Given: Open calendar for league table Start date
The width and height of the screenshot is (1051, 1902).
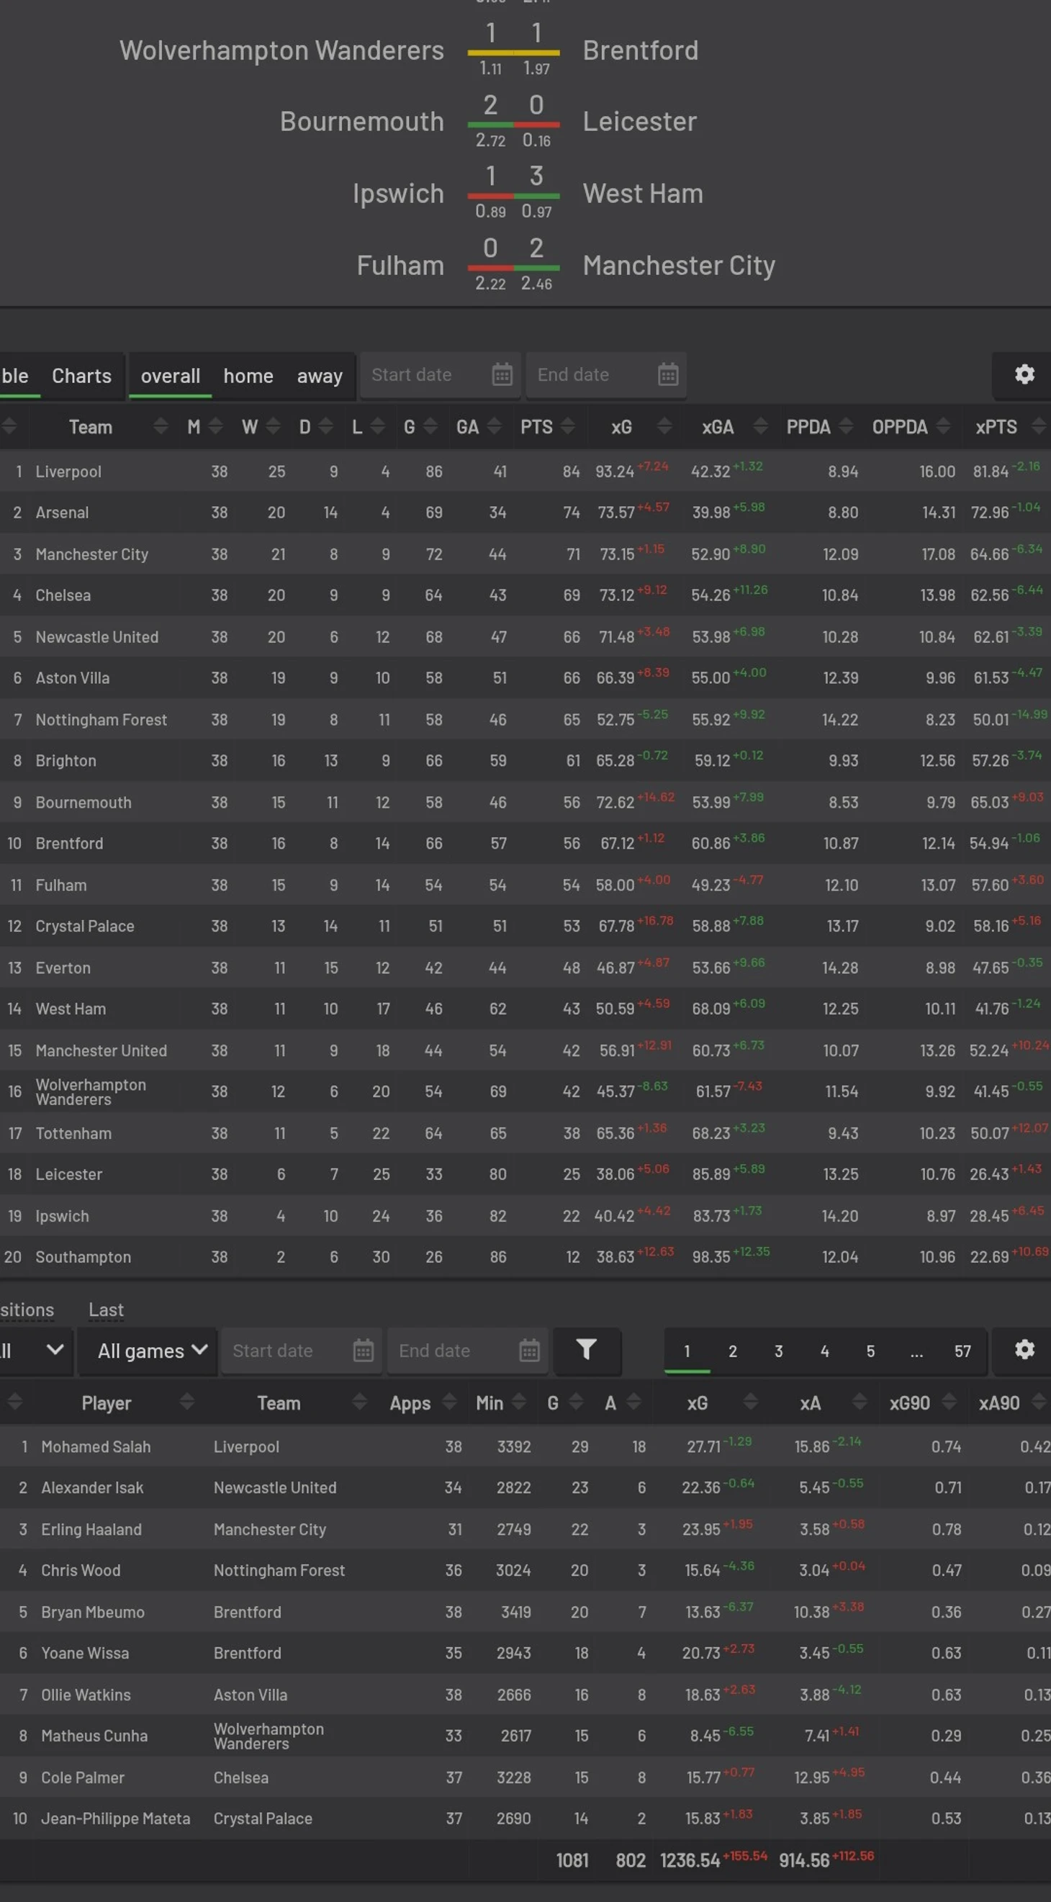Looking at the screenshot, I should [502, 374].
